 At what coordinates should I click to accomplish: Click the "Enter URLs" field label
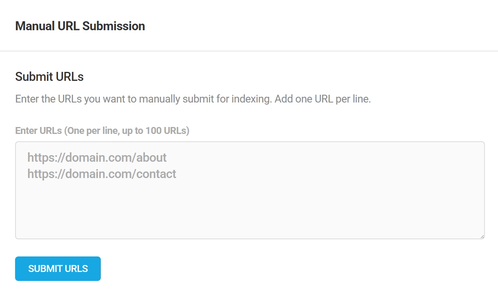click(x=39, y=131)
